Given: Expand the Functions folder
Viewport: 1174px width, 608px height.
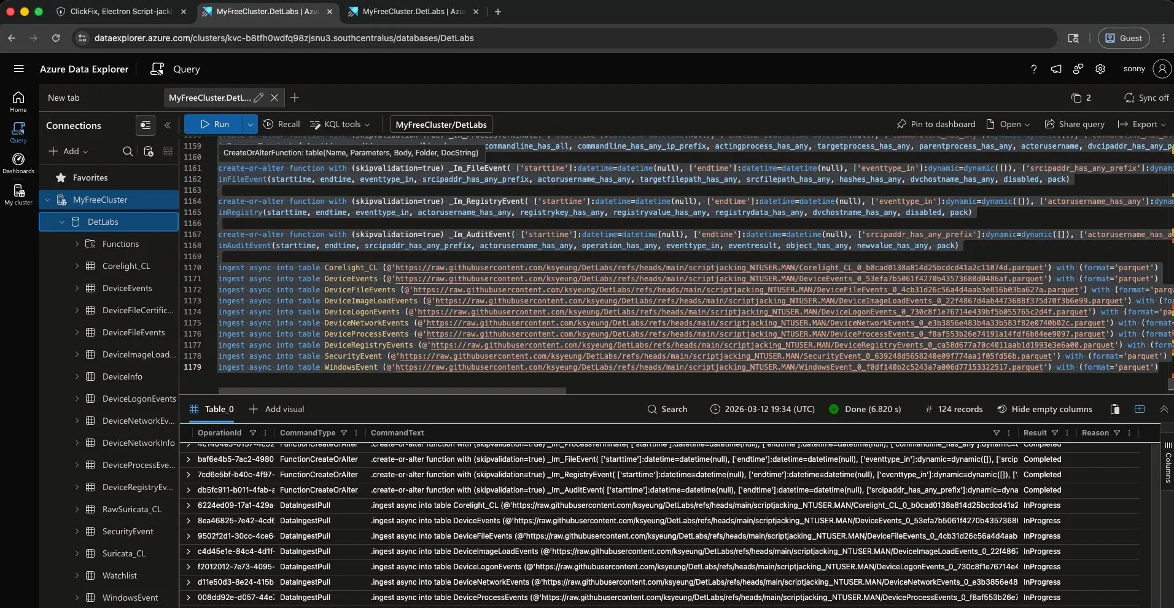Looking at the screenshot, I should click(77, 244).
